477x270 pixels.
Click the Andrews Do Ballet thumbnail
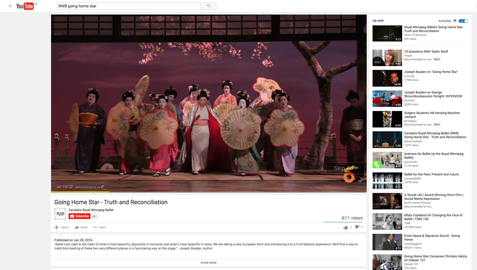coord(387,160)
